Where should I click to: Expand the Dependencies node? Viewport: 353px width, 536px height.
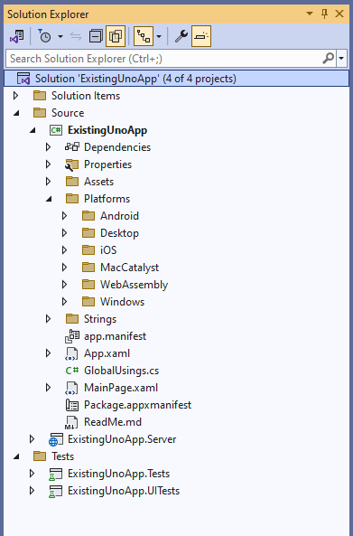(x=48, y=147)
